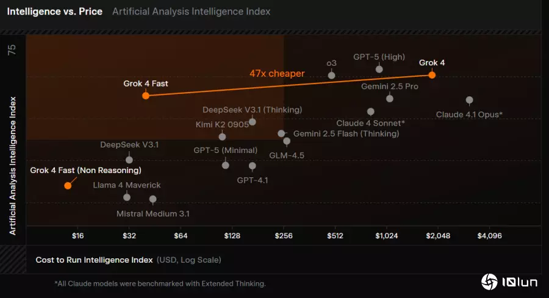Click the GPT-5 (High) data point
The image size is (549, 298).
(x=379, y=69)
